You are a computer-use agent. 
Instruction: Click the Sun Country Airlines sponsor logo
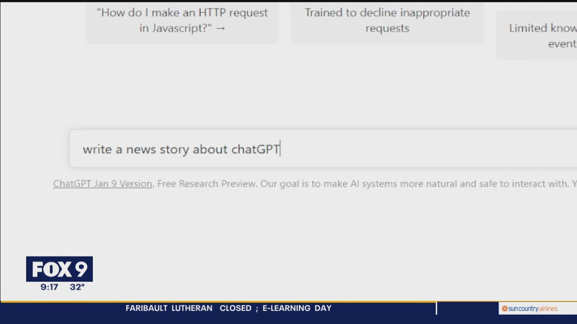pos(533,309)
